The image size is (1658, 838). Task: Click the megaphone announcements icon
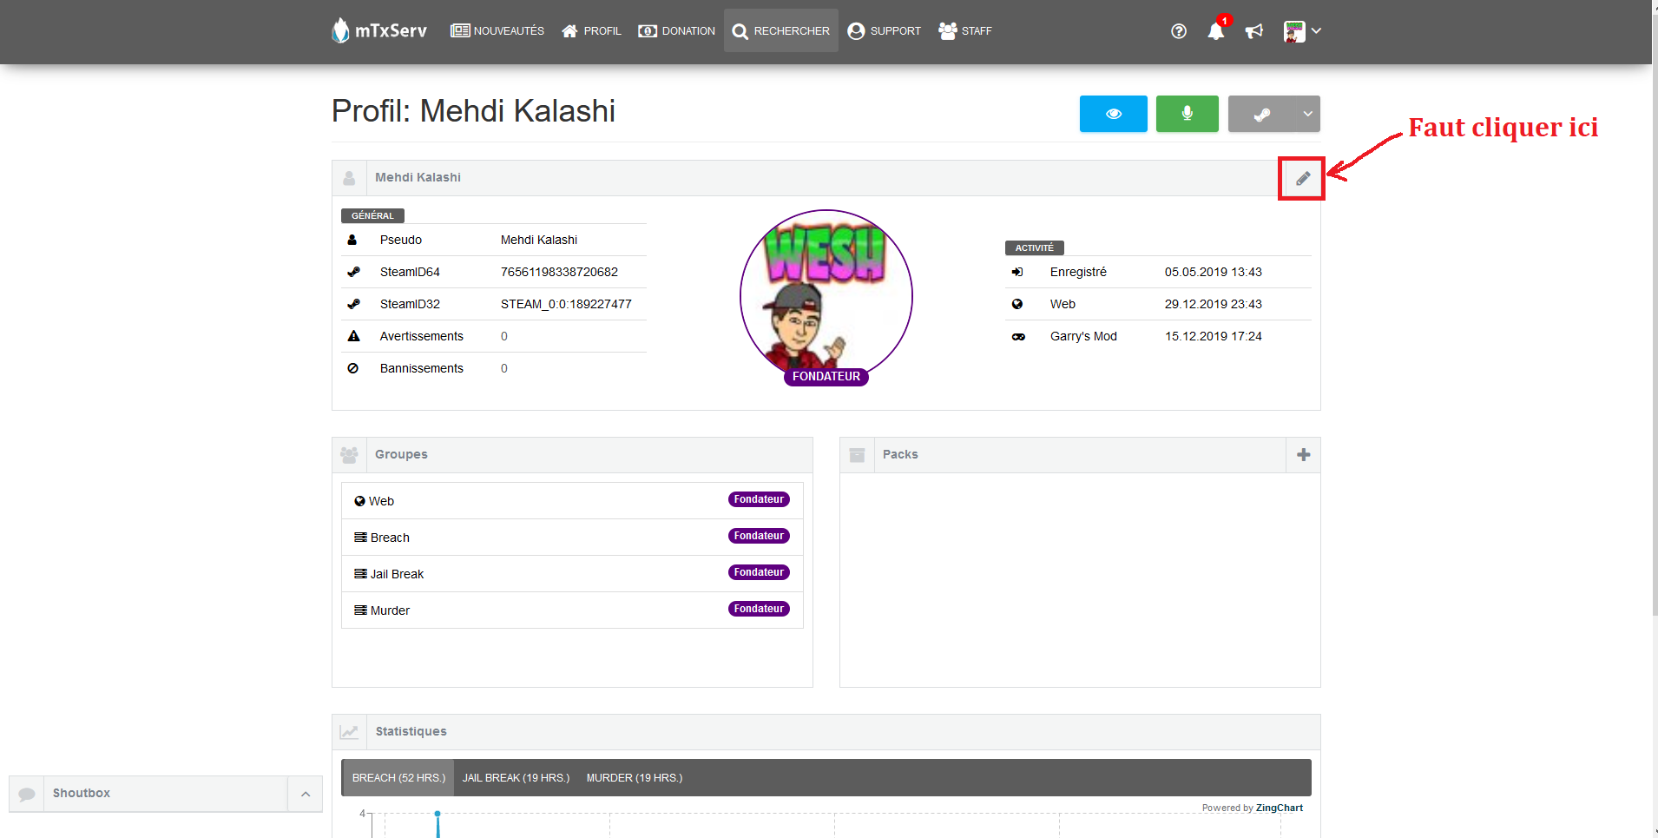(1254, 31)
